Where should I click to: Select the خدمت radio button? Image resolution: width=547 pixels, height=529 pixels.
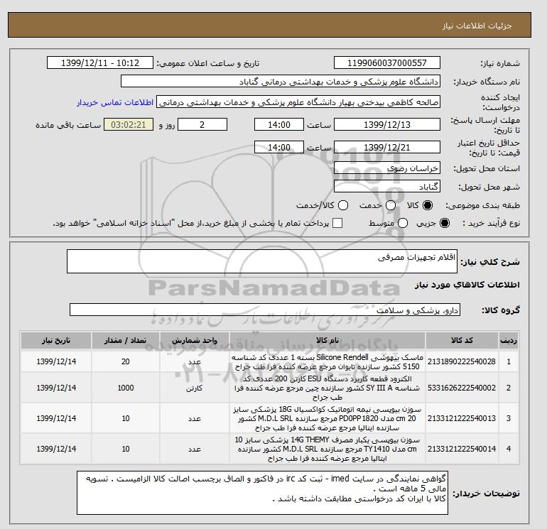(x=391, y=205)
